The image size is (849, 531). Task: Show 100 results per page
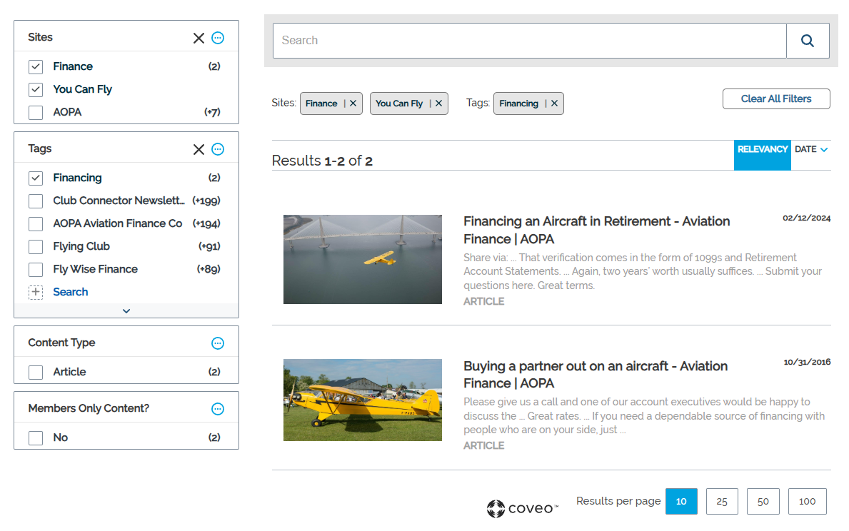808,501
